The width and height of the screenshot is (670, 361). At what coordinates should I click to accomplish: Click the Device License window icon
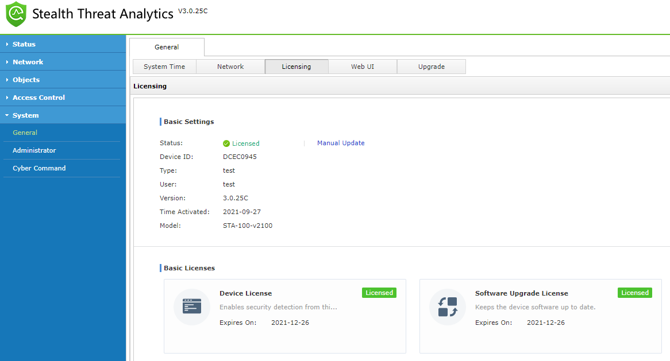point(192,306)
